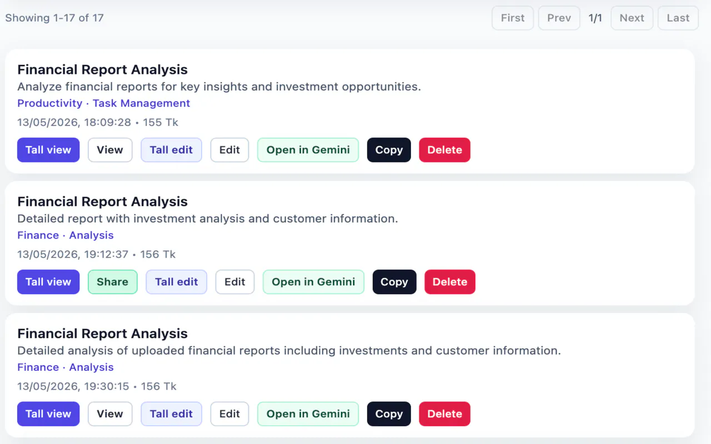711x444 pixels.
Task: Open the Task Management tag link
Action: tap(142, 103)
